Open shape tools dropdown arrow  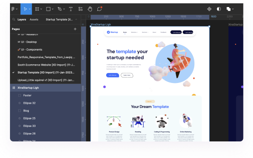(52, 9)
